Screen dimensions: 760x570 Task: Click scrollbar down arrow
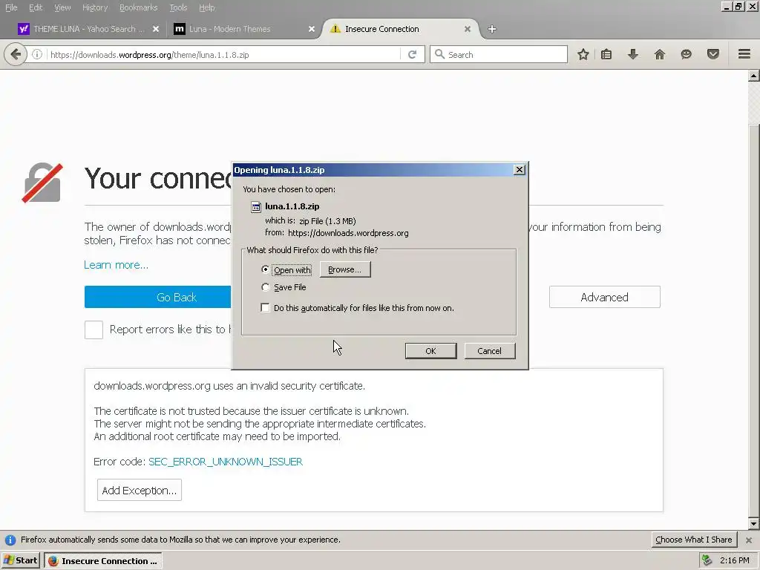point(754,523)
